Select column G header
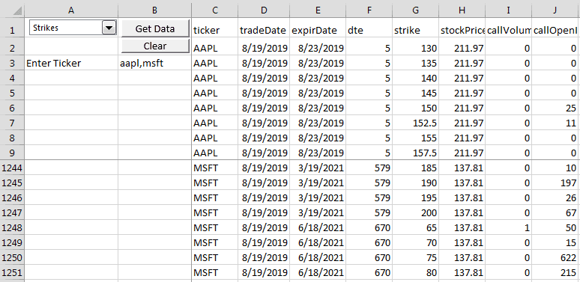This screenshot has width=580, height=282. click(x=415, y=10)
